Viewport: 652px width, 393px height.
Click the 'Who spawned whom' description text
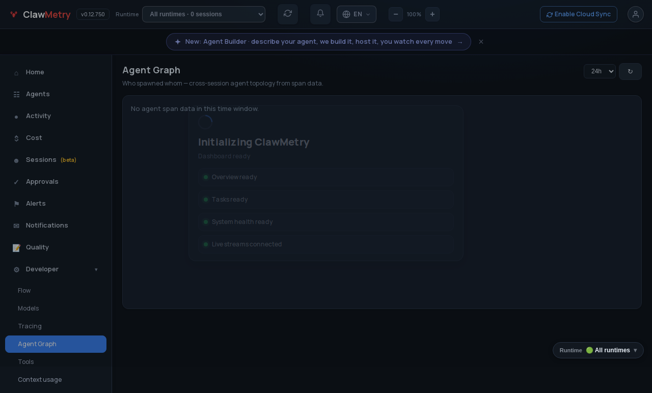tap(223, 83)
